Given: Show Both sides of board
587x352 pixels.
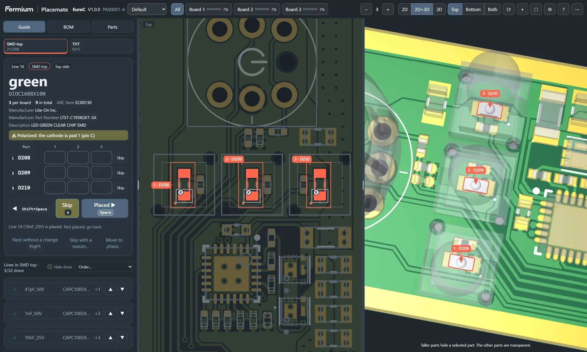Looking at the screenshot, I should coord(493,9).
